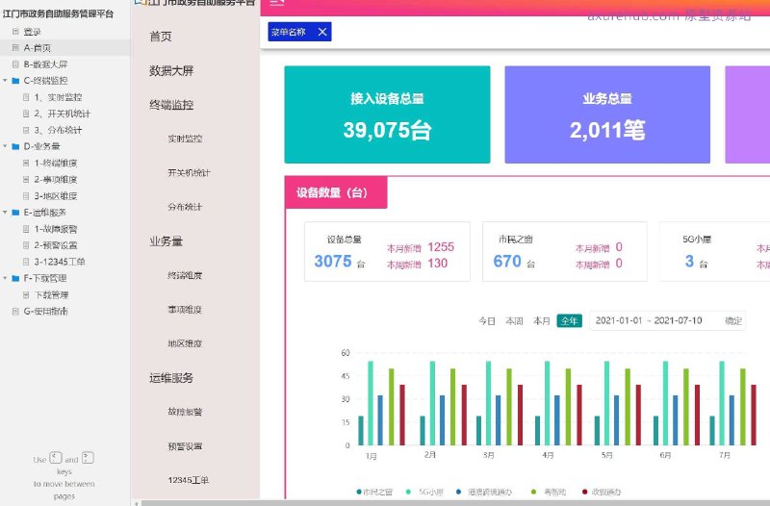Collapse the D-业务量 folder arrow
This screenshot has width=770, height=506.
6,146
